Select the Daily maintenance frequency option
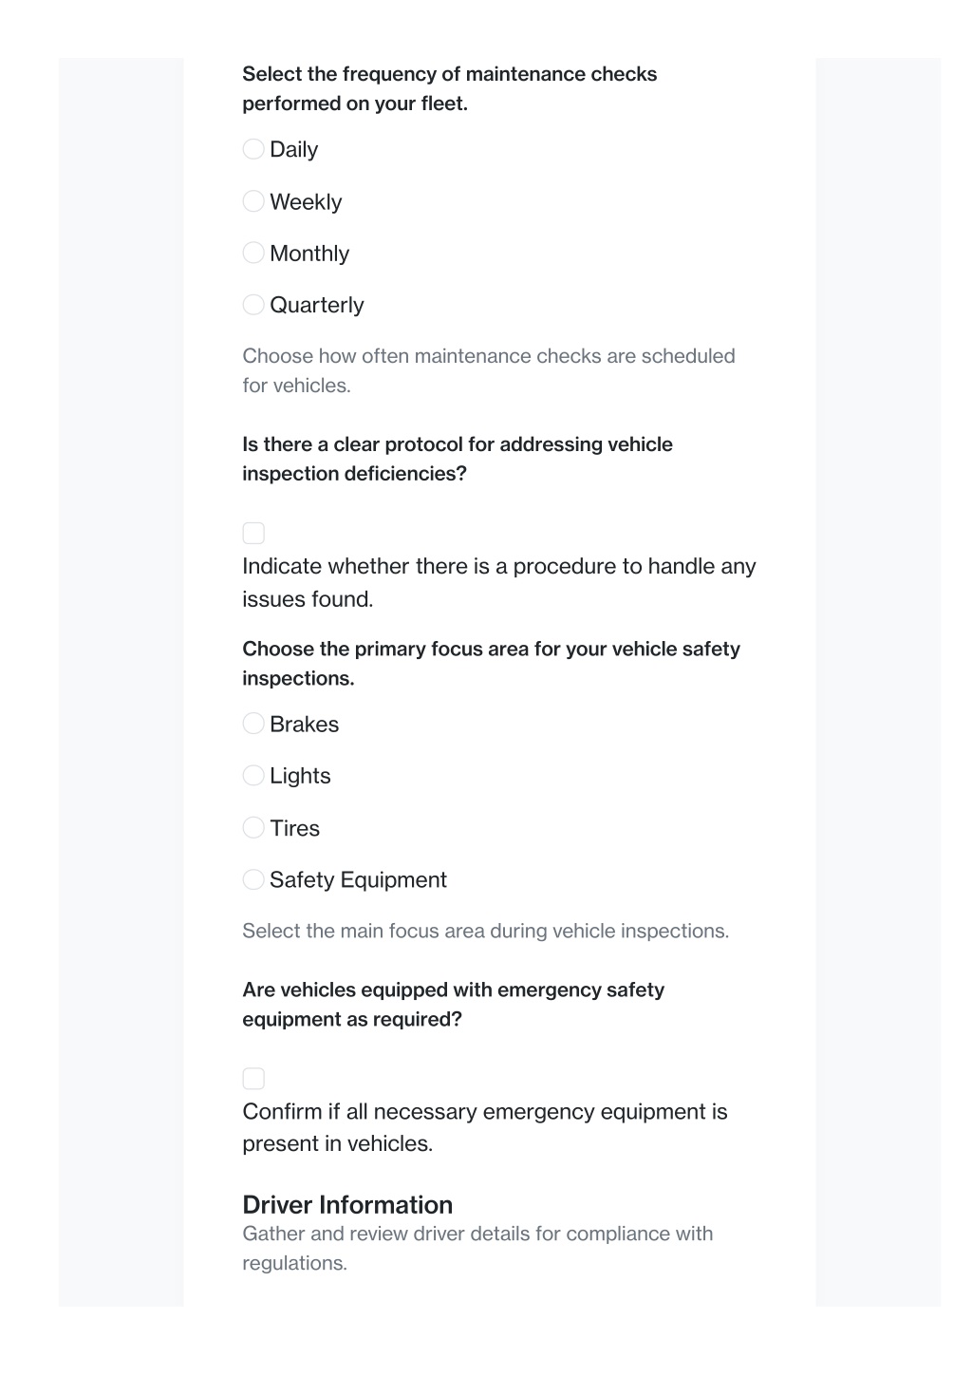 tap(253, 149)
